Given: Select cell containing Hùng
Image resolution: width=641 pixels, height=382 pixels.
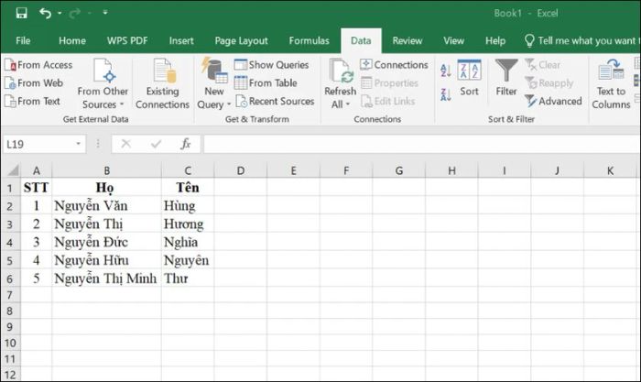Looking at the screenshot, I should click(x=188, y=206).
